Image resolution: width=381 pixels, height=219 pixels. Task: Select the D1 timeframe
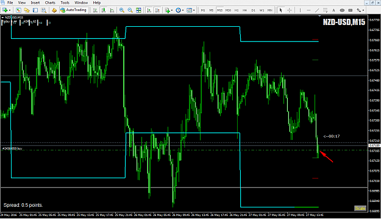pyautogui.click(x=253, y=10)
